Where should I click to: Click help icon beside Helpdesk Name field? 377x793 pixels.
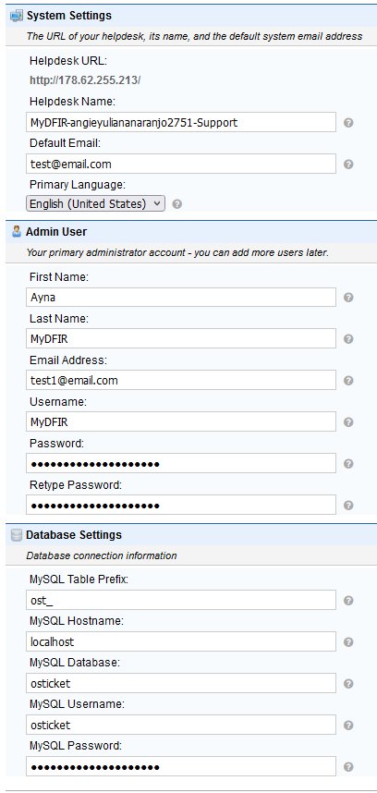point(348,122)
